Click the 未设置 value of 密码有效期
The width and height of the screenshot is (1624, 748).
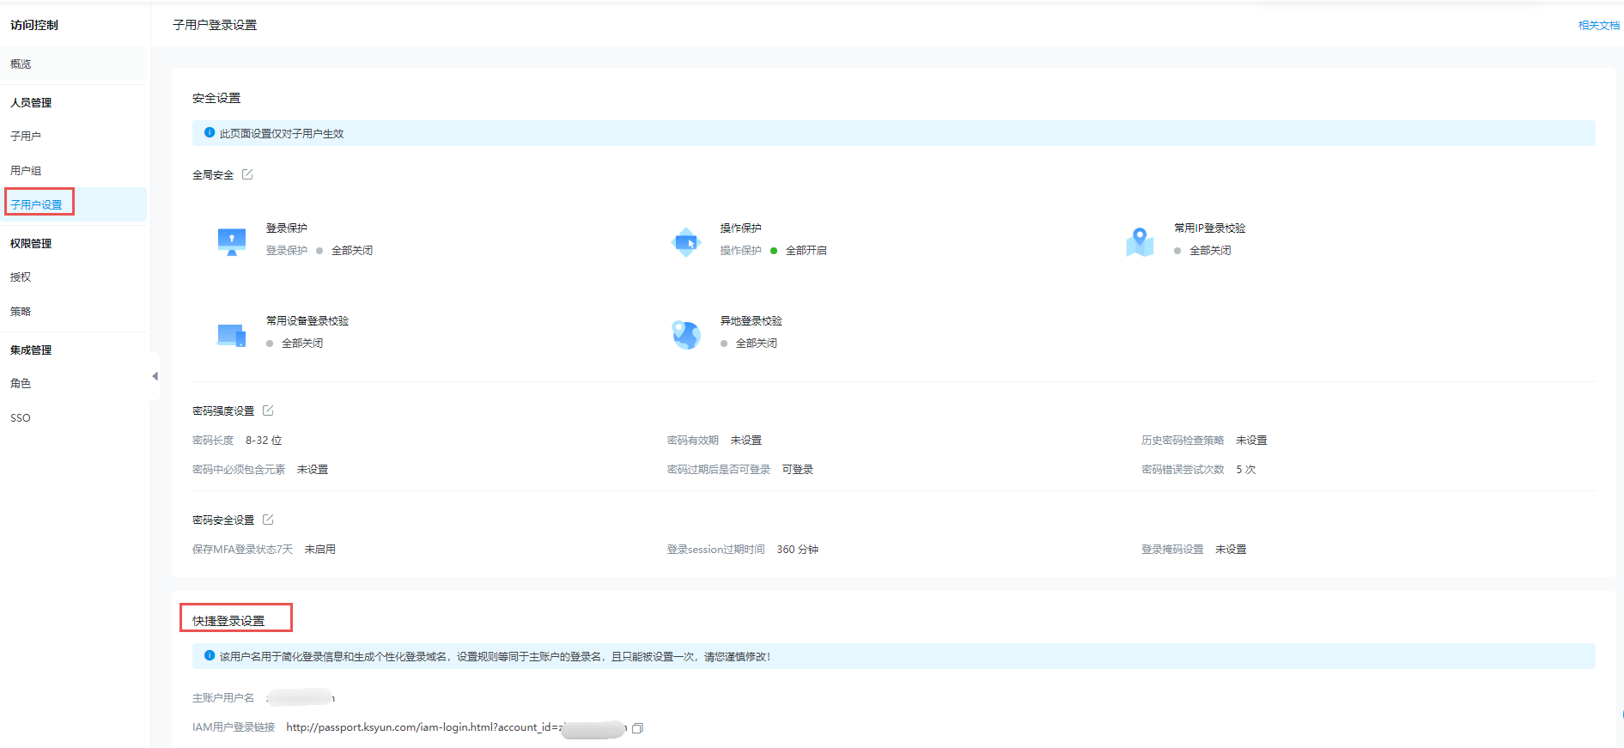746,441
